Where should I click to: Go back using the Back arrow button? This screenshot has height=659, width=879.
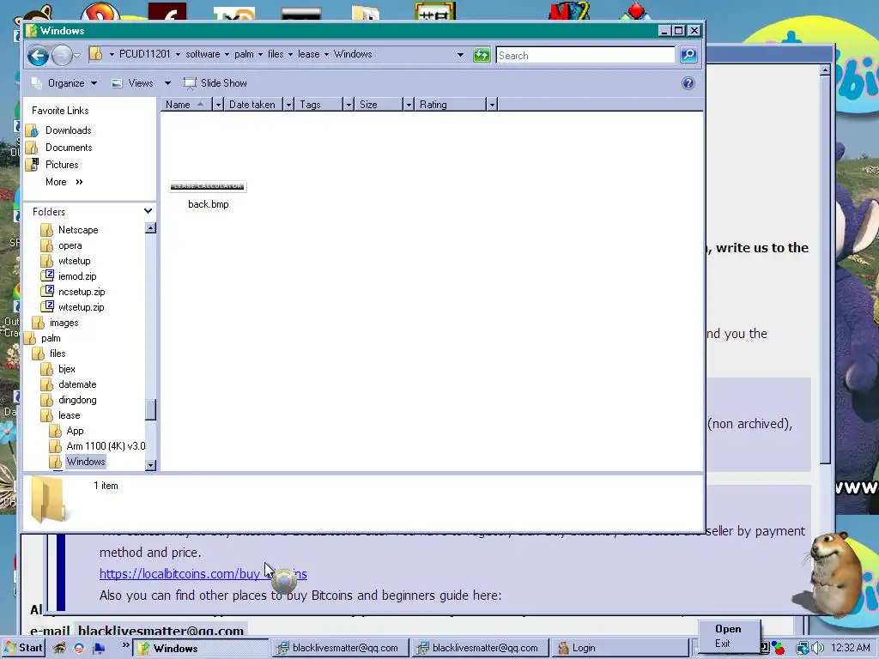38,55
